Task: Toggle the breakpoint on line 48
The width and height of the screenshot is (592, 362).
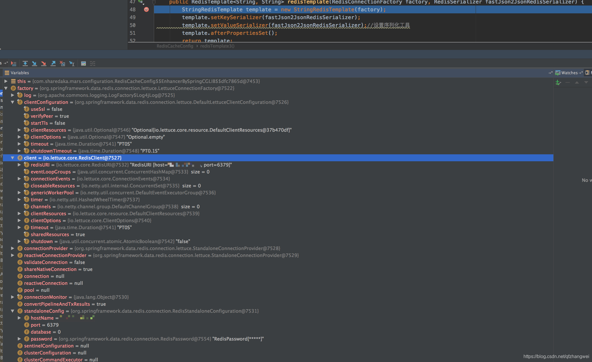Action: tap(146, 10)
